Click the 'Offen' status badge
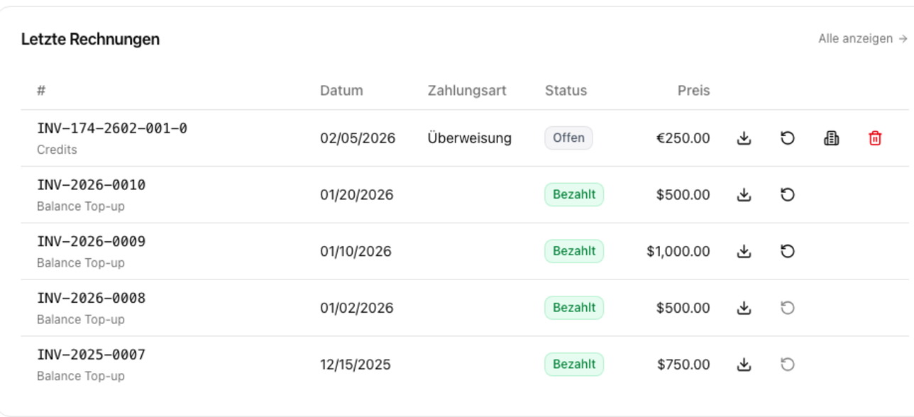Screen dimensions: 914x417 click(568, 138)
